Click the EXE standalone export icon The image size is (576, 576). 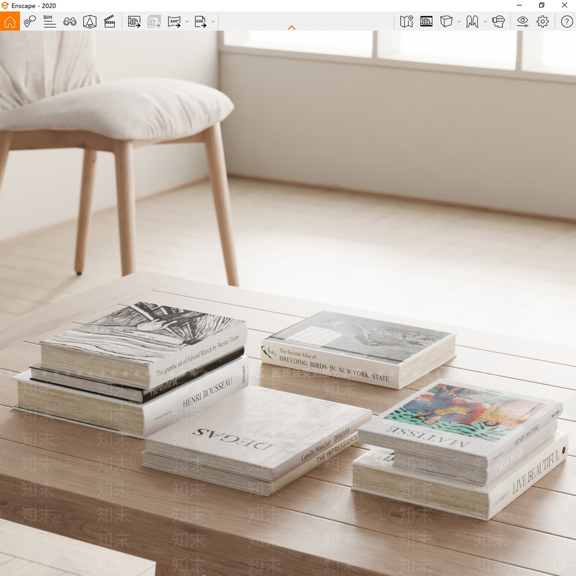(200, 22)
